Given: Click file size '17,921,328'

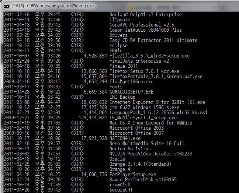Looking at the screenshot, I should (x=94, y=138).
